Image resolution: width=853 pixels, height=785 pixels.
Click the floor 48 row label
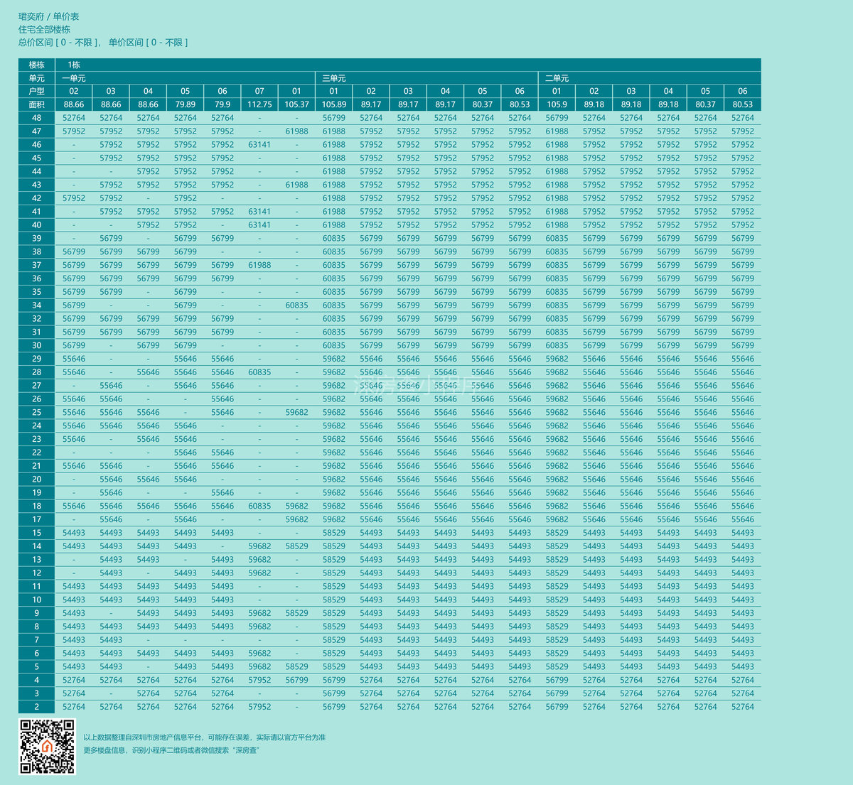(36, 118)
